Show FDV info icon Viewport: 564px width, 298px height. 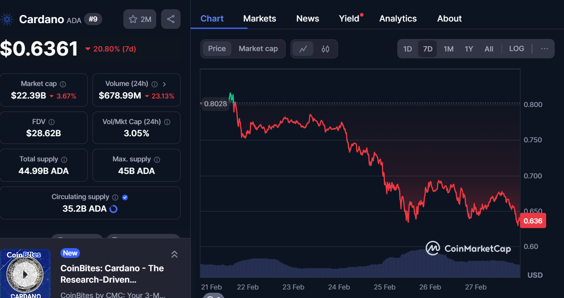click(52, 122)
